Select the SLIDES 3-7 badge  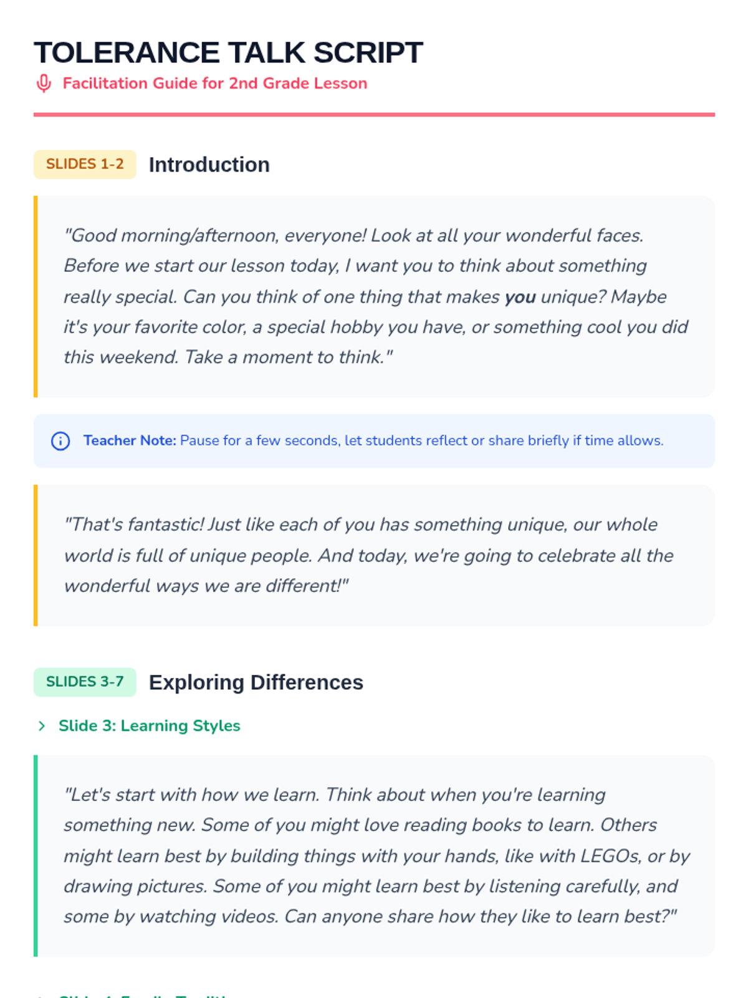[x=85, y=682]
